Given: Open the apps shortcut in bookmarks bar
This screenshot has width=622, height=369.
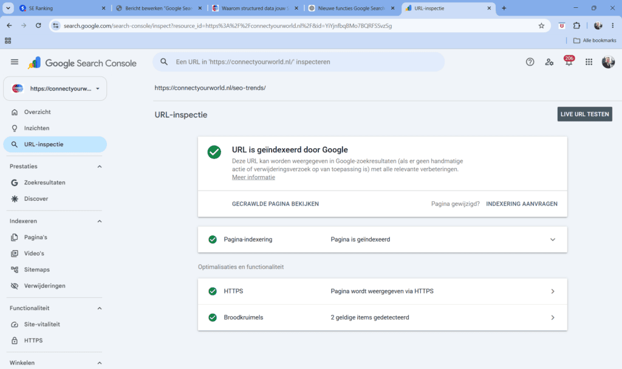Looking at the screenshot, I should coord(8,41).
